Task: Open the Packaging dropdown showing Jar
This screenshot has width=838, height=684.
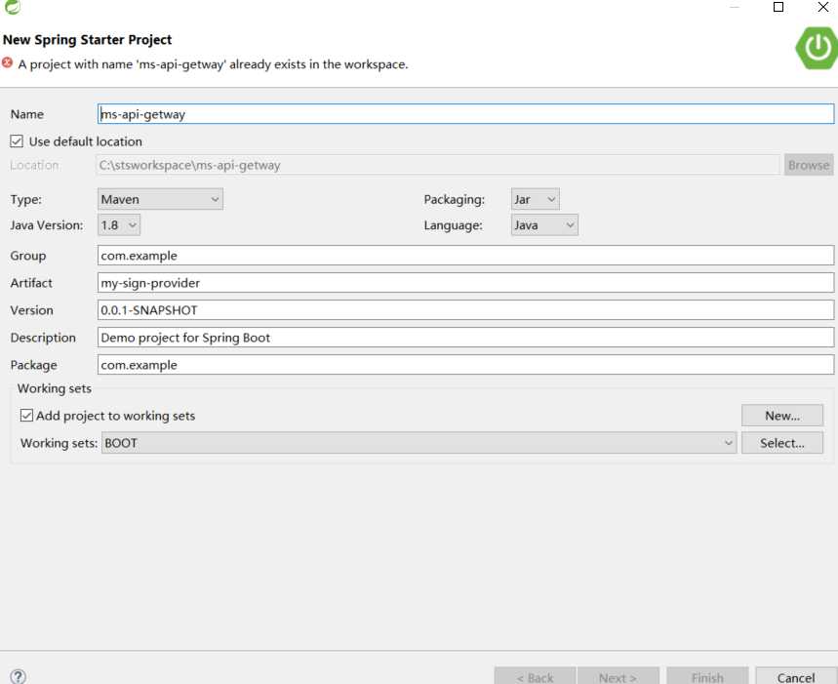Action: (535, 199)
